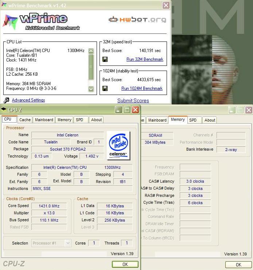Screen dimensions: 253x270
Task: Close the front CPU-Z window
Action: 136,110
